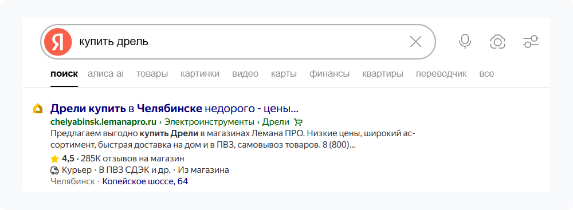
Task: Open the 'Электроинструменты' breadcrumb link
Action: click(209, 122)
